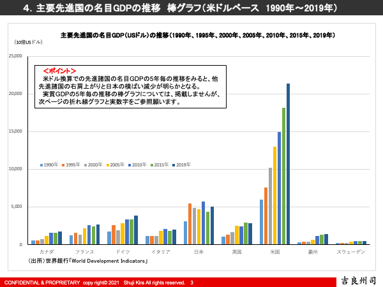Click the カナダ category axis label
The height and width of the screenshot is (287, 383).
point(46,252)
